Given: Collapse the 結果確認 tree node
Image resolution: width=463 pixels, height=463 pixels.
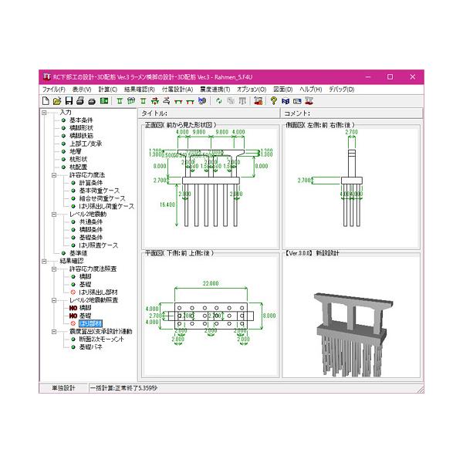Looking at the screenshot, I should click(43, 261).
